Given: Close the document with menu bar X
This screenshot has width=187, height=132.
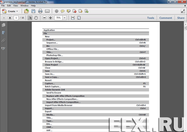Looking at the screenshot, I should click(x=185, y=6).
